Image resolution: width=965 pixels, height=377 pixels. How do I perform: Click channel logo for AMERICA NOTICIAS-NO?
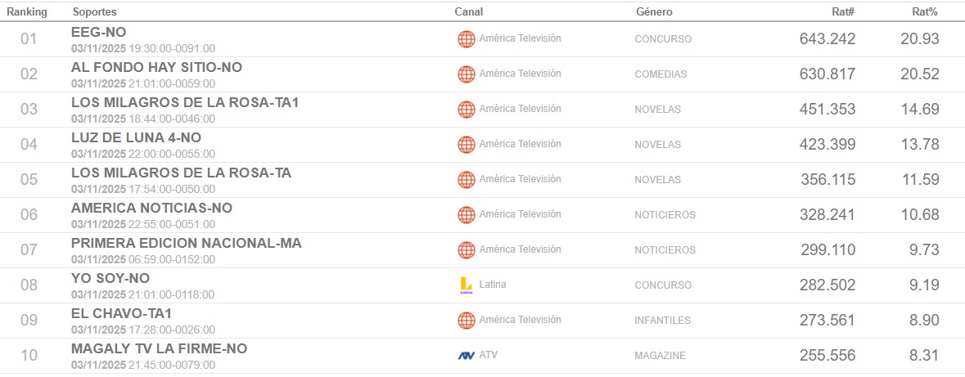pyautogui.click(x=466, y=215)
